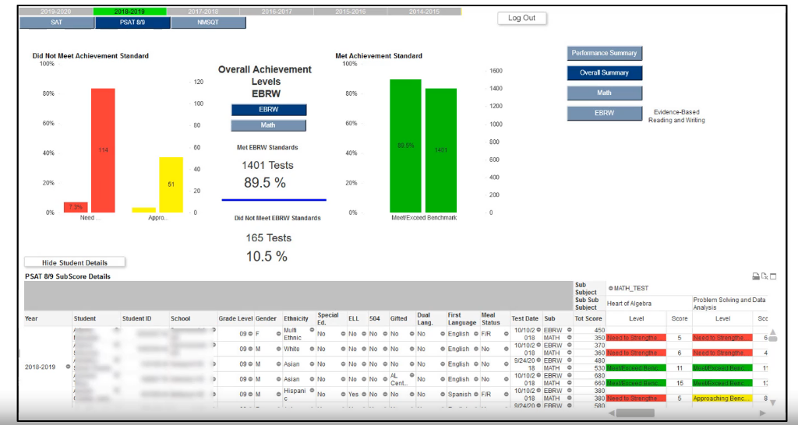Switch to the 2017-2018 year tab
Viewport: 798px width, 425px height.
(x=203, y=11)
